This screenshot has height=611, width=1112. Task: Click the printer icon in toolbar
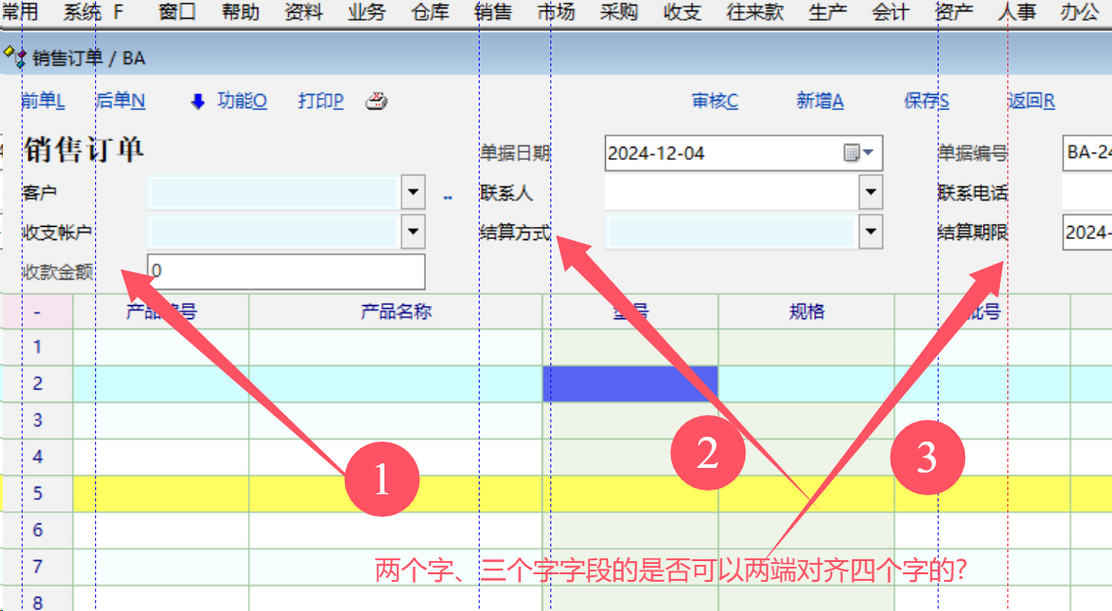point(377,102)
